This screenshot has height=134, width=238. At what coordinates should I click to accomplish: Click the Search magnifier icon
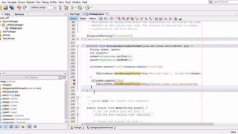210,2
